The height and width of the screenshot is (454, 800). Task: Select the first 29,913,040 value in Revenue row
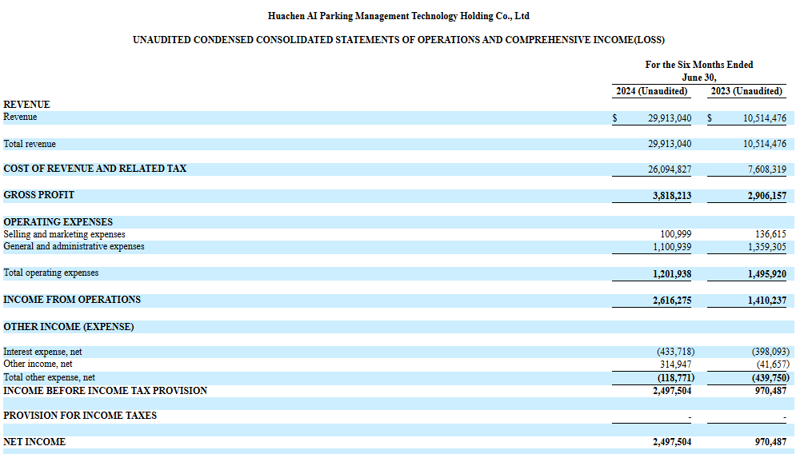pos(670,118)
